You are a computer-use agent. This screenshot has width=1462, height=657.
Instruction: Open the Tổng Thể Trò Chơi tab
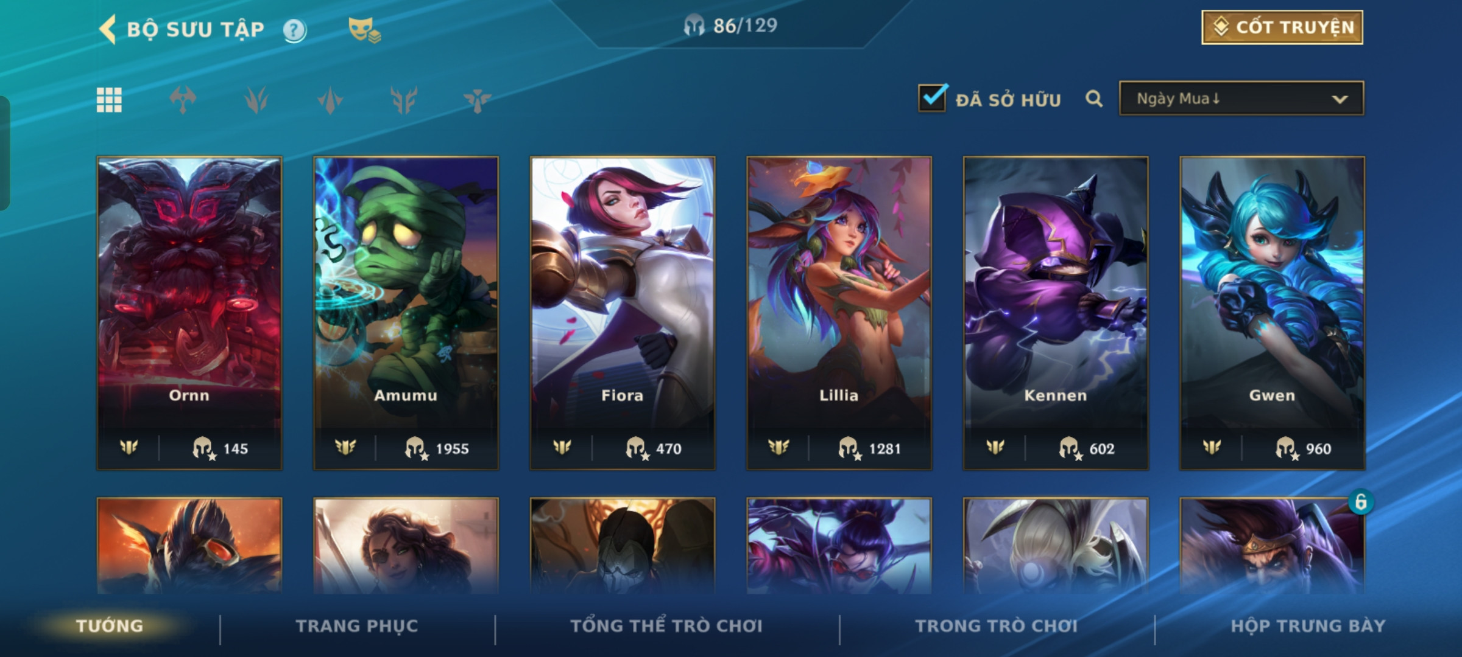(666, 626)
